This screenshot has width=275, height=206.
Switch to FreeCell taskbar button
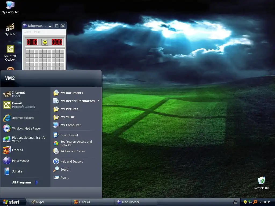pyautogui.click(x=93, y=202)
